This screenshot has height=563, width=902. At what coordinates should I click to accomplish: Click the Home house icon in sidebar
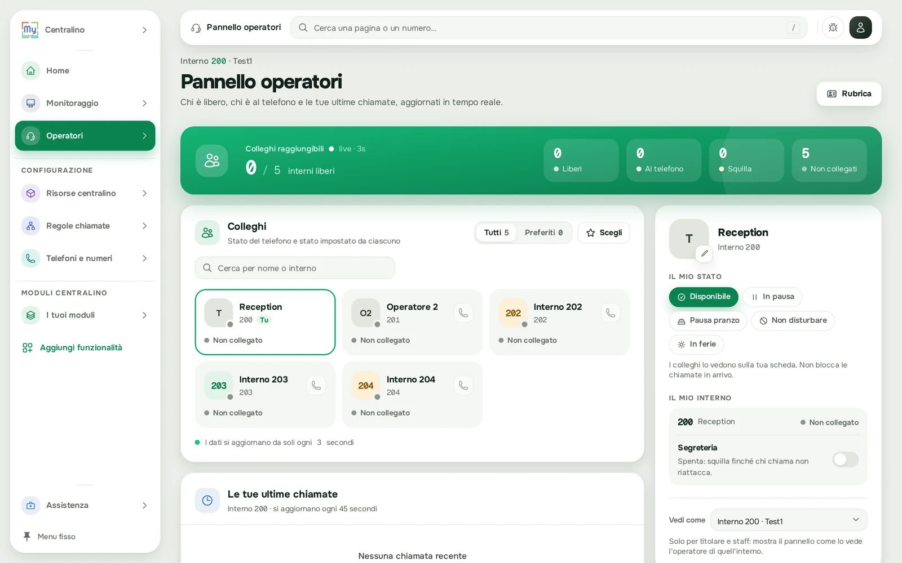tap(31, 70)
